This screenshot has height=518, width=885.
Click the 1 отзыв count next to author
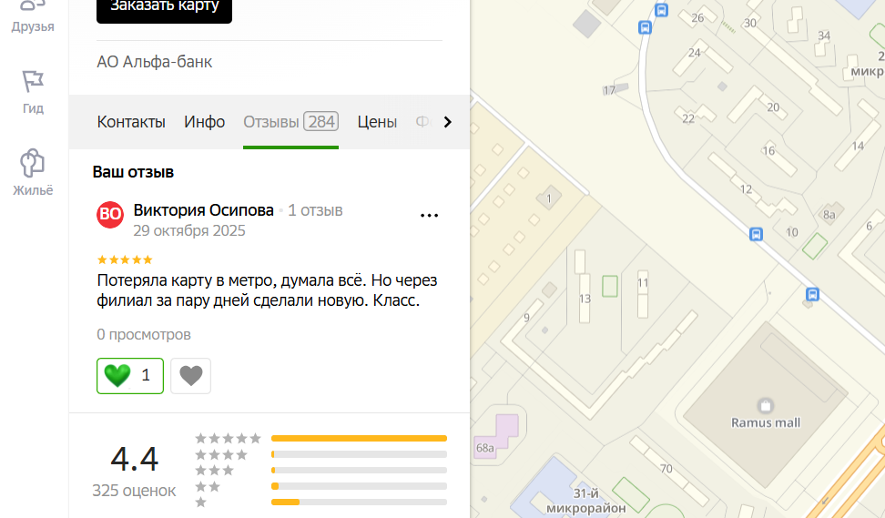pyautogui.click(x=316, y=210)
